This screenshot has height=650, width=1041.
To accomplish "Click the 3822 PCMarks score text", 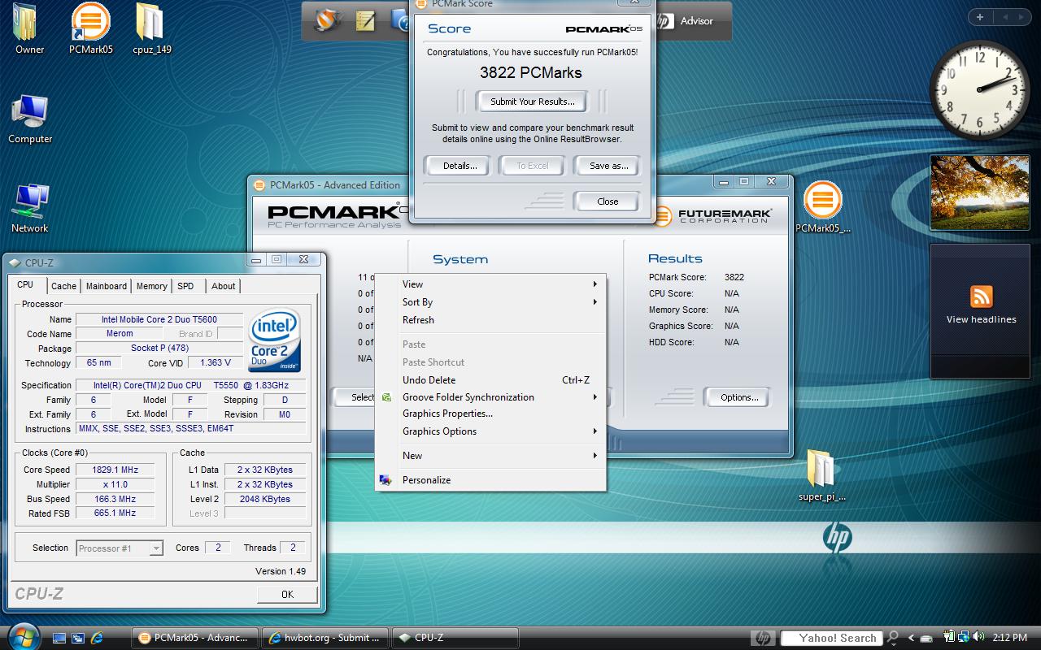I will 531,72.
